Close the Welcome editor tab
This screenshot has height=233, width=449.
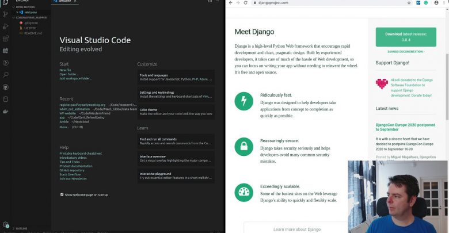click(x=75, y=1)
